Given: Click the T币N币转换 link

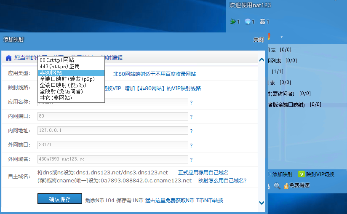Looking at the screenshot, I should tap(210, 200).
